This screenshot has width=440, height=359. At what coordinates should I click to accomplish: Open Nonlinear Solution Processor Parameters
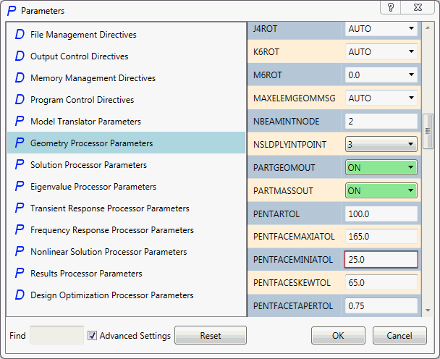[x=109, y=252]
